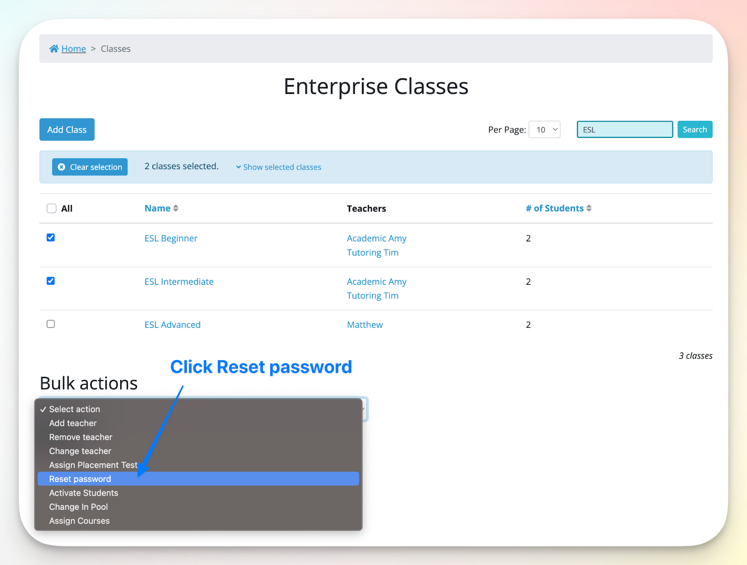Open Tutoring Tim in ESL Beginner row
This screenshot has height=565, width=747.
point(373,253)
